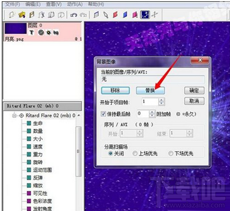The width and height of the screenshot is (230, 211).
Task: Click the bg icon on layer 0
Action: click(x=56, y=33)
